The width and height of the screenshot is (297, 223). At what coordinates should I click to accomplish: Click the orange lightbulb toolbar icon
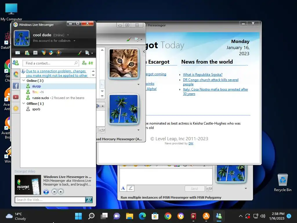(59, 53)
